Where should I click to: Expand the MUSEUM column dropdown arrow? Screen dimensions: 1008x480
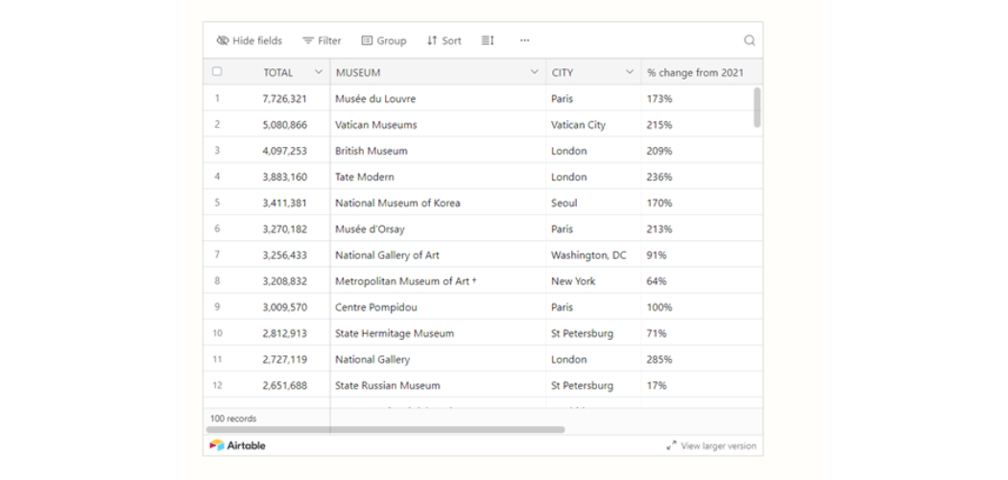pyautogui.click(x=535, y=72)
